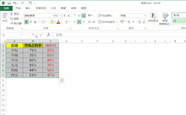Screen dimensions: 186x115
Task: Switch to the Review (审阅) tab
Action: [x=73, y=8]
